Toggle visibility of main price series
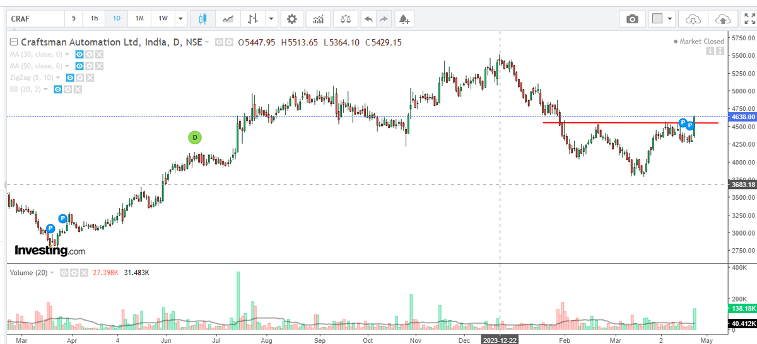Screen dimensions: 757x344 coord(220,42)
